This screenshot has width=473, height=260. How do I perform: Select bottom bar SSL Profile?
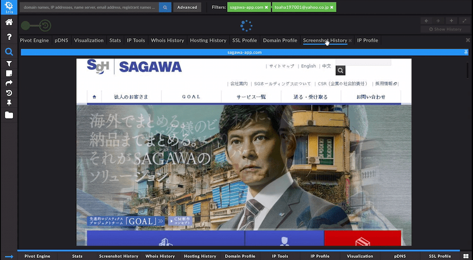pyautogui.click(x=440, y=256)
